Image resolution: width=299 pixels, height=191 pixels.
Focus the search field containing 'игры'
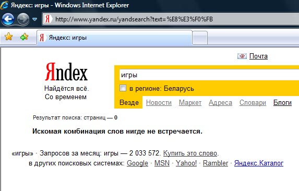pyautogui.click(x=209, y=75)
